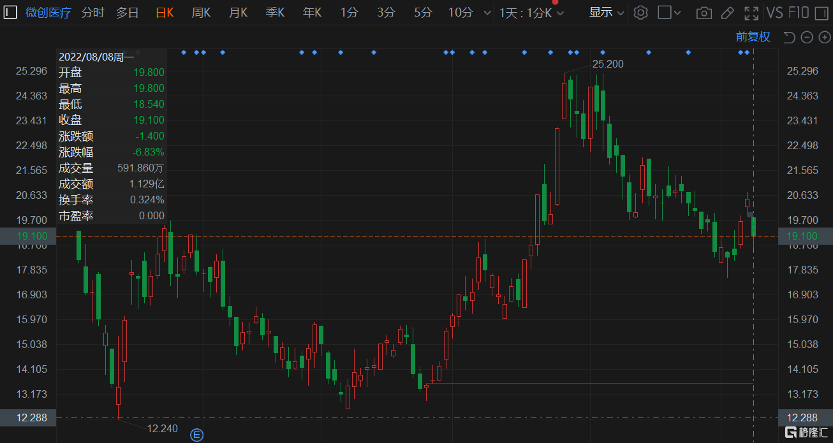
Task: Click the 微创医疗 stock name
Action: click(48, 13)
